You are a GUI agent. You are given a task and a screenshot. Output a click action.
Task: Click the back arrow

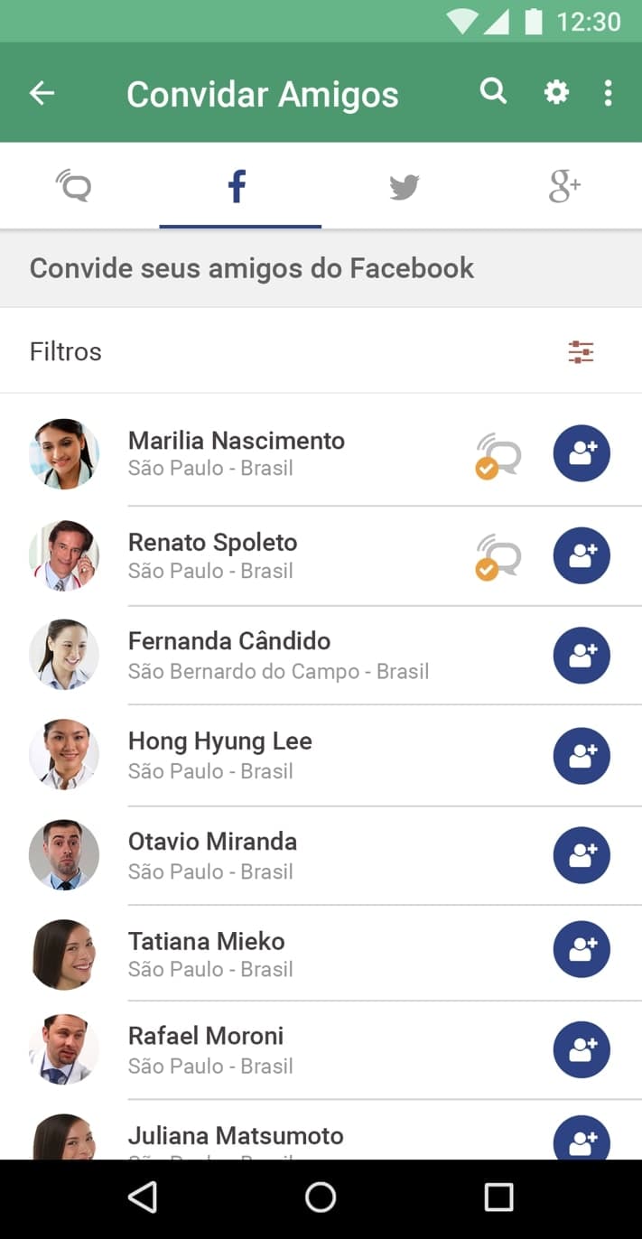point(42,92)
